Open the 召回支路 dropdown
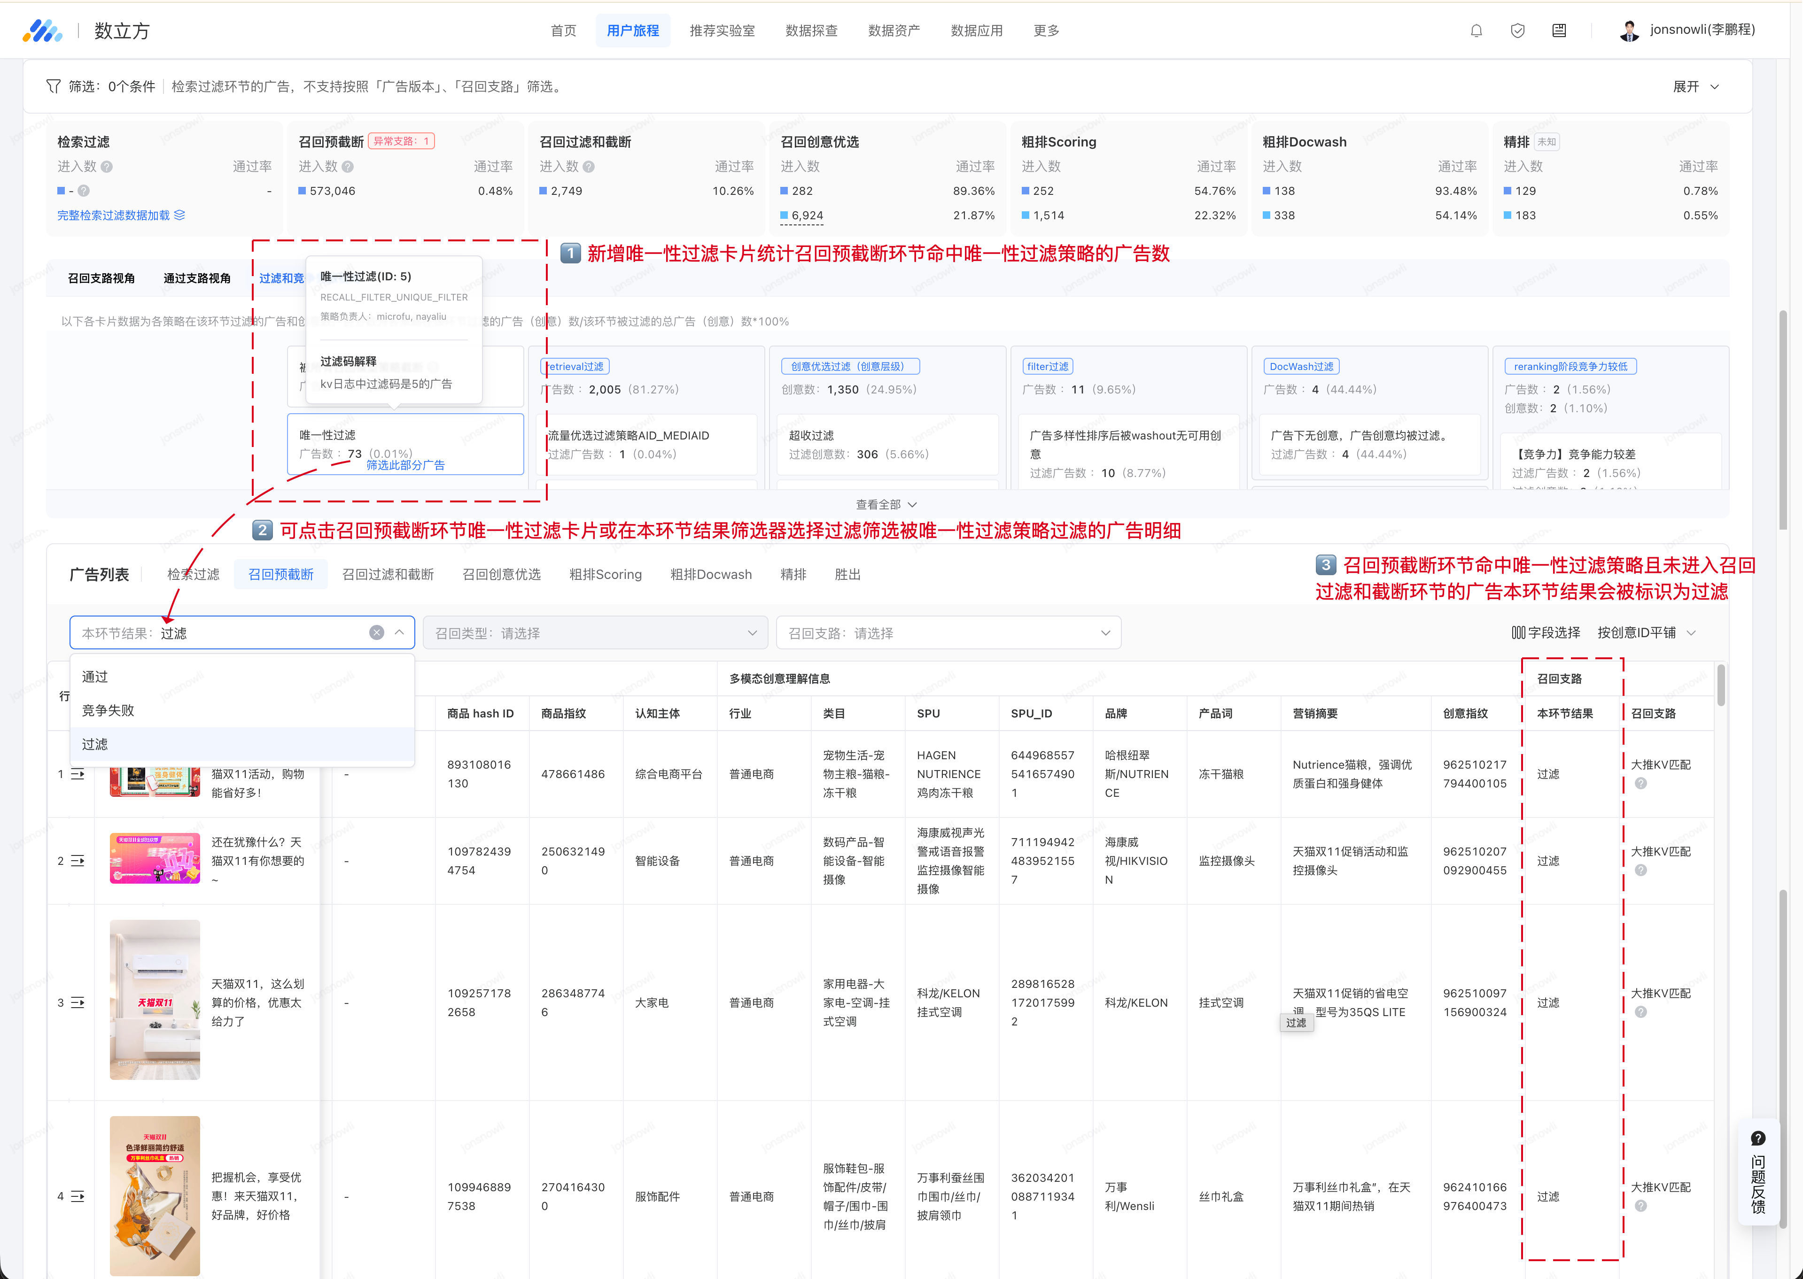The width and height of the screenshot is (1803, 1279). (948, 632)
